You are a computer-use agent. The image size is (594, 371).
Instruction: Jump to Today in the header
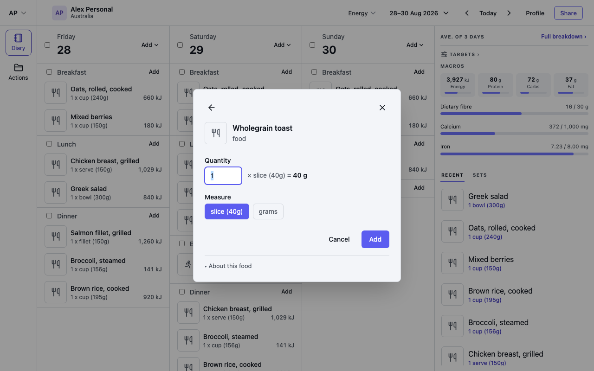click(x=488, y=13)
